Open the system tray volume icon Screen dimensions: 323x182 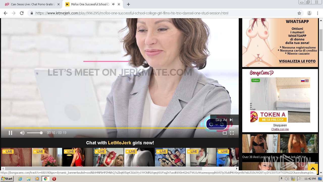point(287,179)
